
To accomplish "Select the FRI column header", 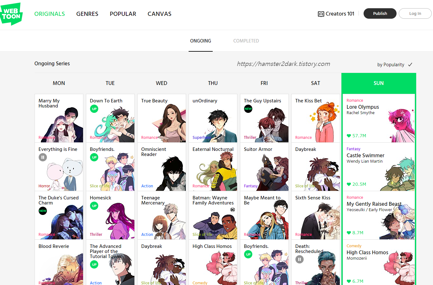I will (264, 83).
